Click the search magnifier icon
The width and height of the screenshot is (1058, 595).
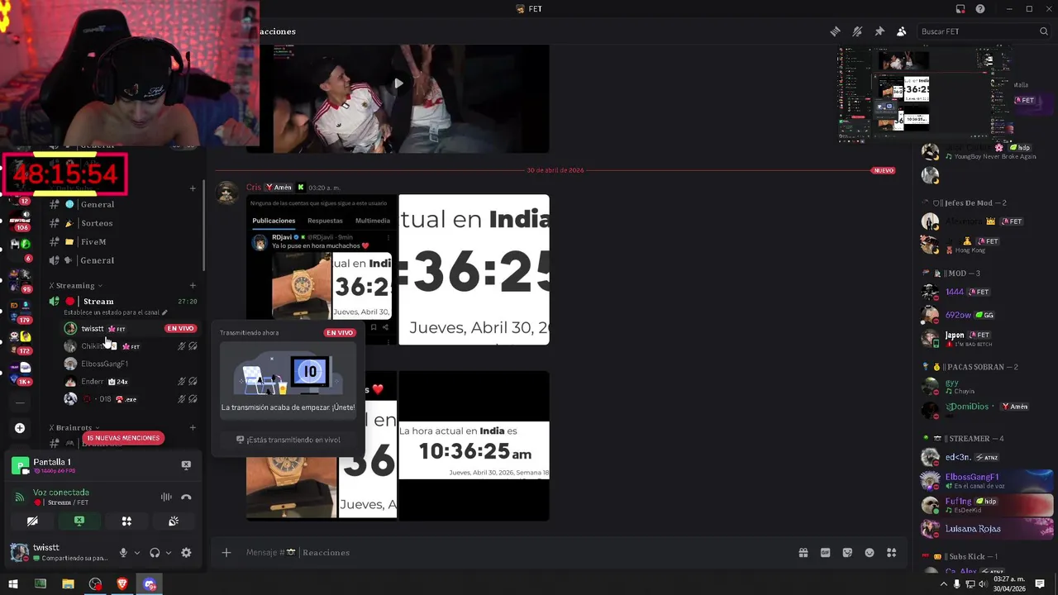click(x=1044, y=31)
